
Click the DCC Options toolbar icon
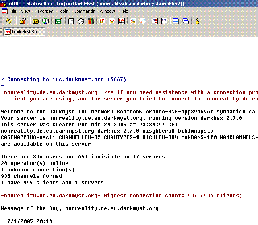pos(122,21)
